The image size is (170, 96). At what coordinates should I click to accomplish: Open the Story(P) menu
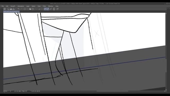click(x=13, y=6)
